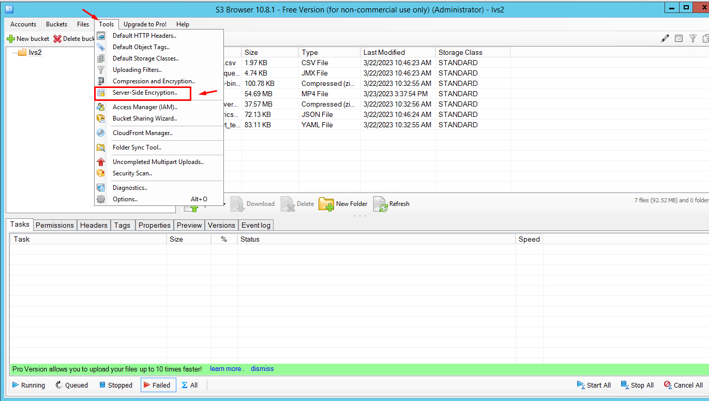The height and width of the screenshot is (401, 709).
Task: Click the grayed Download icon
Action: click(x=237, y=204)
